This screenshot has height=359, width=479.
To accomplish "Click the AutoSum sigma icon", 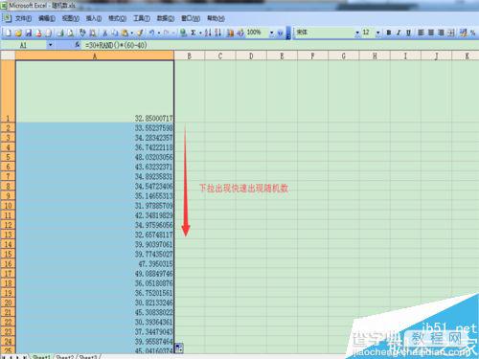I will 194,33.
